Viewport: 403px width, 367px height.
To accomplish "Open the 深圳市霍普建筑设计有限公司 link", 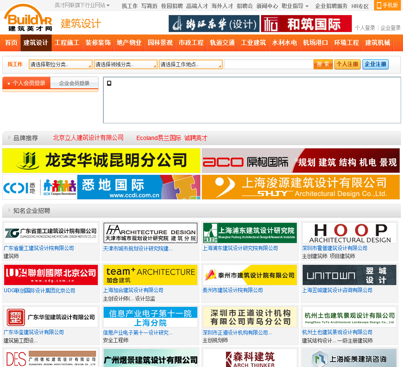I will 335,248.
